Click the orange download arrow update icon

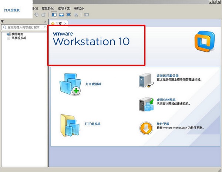point(146,128)
